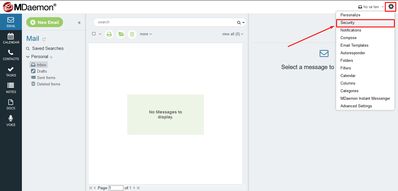The height and width of the screenshot is (191, 398).
Task: Open the Sent Items folder
Action: click(x=43, y=78)
